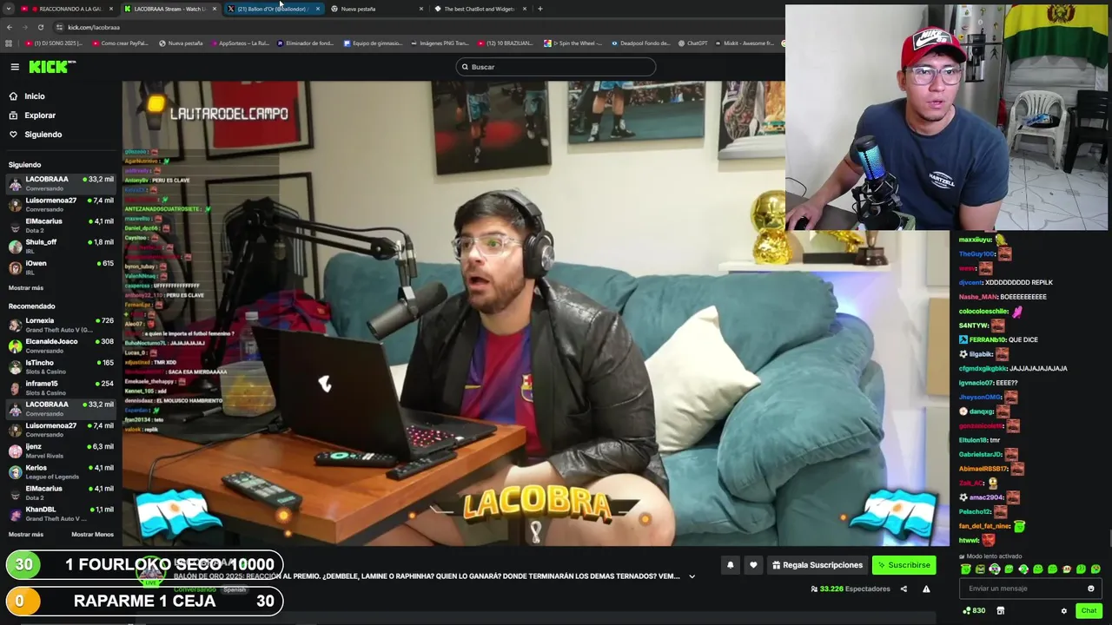
Task: Click the green Chat send button
Action: (1089, 611)
